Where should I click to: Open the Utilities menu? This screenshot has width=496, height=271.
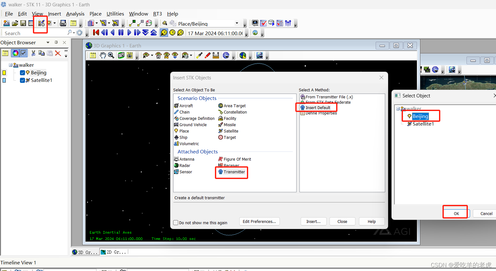[115, 14]
